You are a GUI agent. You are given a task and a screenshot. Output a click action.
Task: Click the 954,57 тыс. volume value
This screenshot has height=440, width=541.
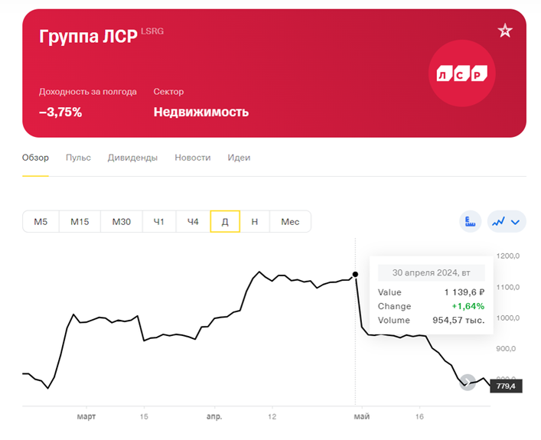[x=458, y=321]
